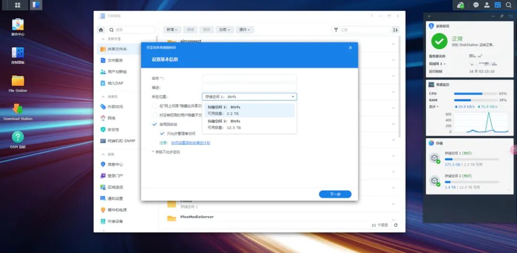Click the shared folder filter field
517x253 pixels.
coord(361,30)
